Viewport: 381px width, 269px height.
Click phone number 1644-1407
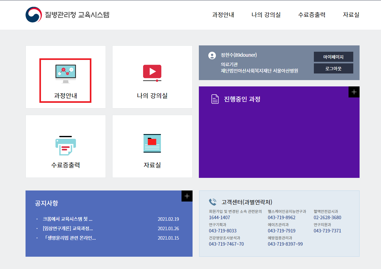click(219, 218)
